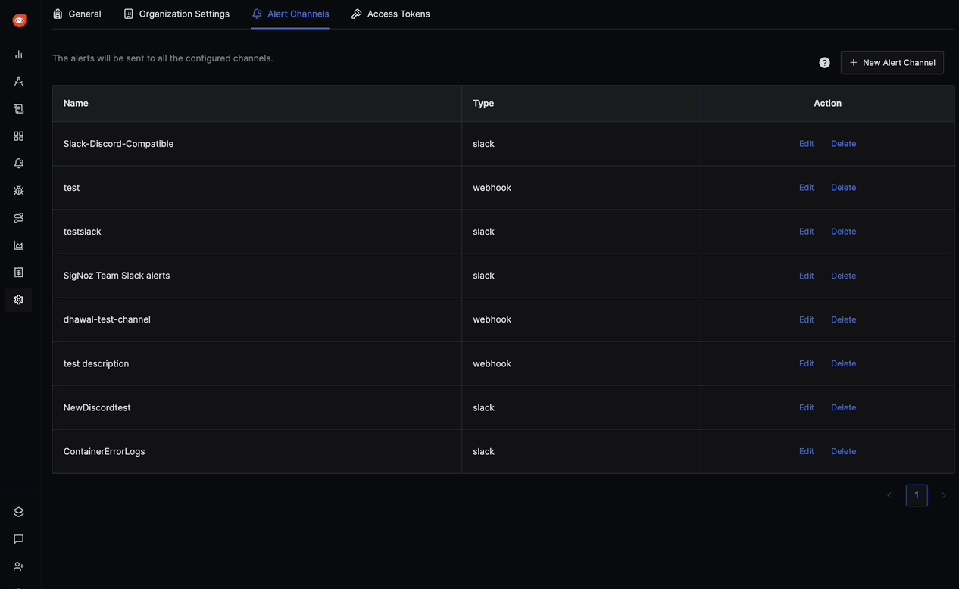Screen dimensions: 959x589
Task: Delete the ContainerErrorLogs channel
Action: tap(844, 451)
